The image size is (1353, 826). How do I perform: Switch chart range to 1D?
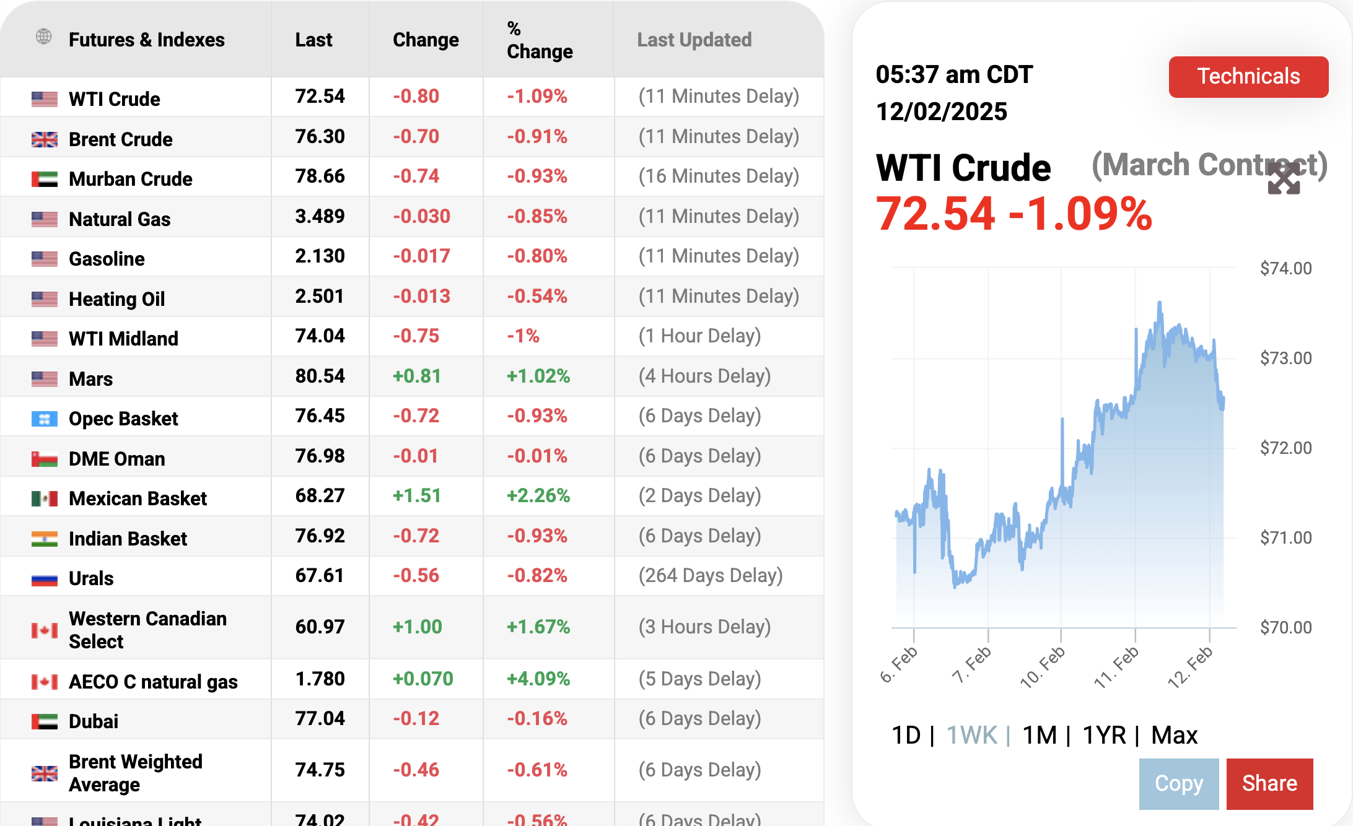[906, 735]
